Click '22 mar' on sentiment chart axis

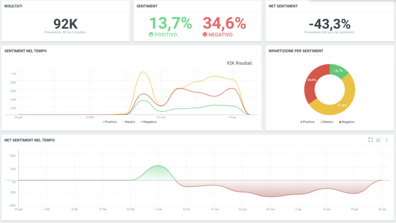coord(161,117)
